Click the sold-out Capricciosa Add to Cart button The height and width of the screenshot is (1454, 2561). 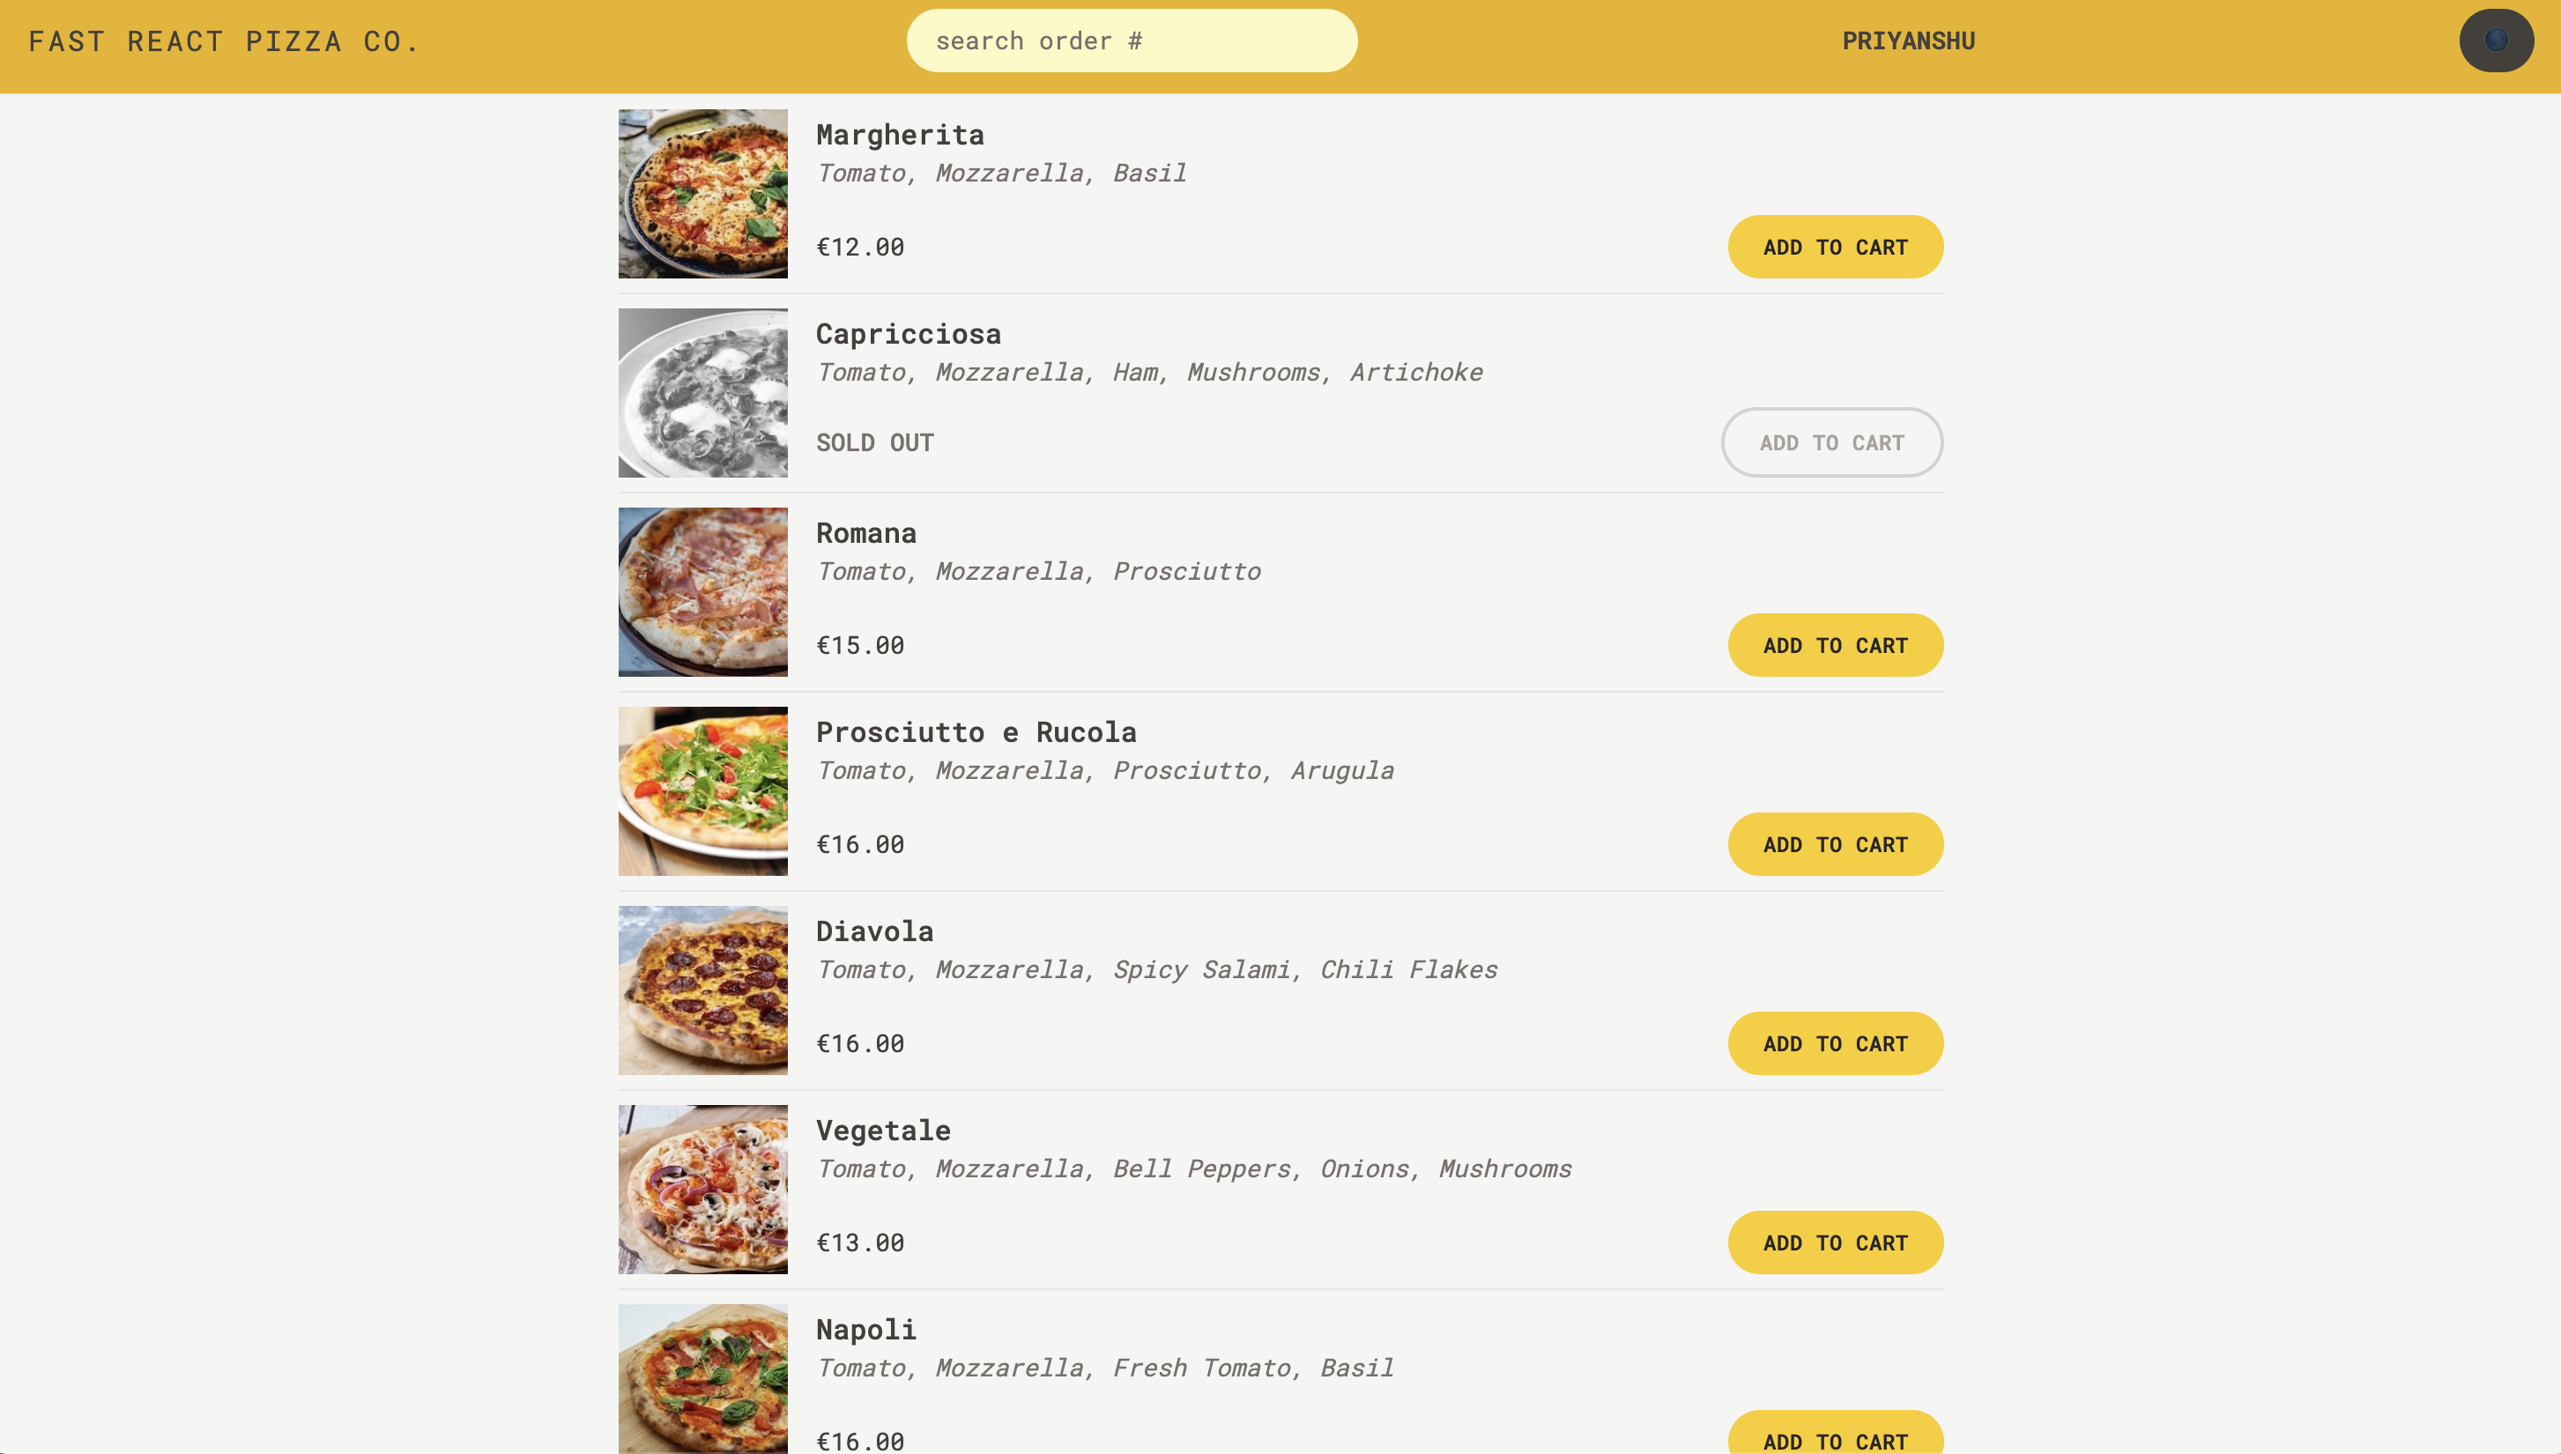point(1831,442)
